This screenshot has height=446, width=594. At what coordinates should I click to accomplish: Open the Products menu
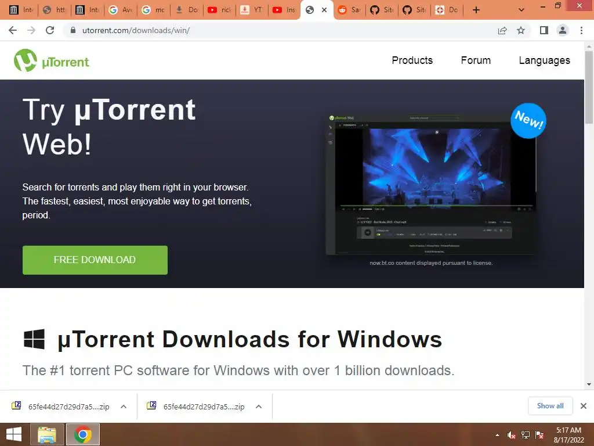pos(412,60)
